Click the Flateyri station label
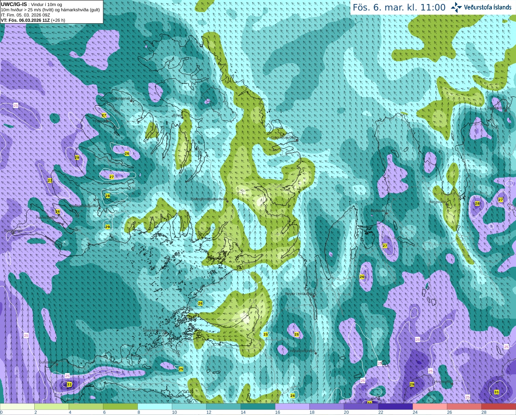516x415 pixels. [x=101, y=121]
